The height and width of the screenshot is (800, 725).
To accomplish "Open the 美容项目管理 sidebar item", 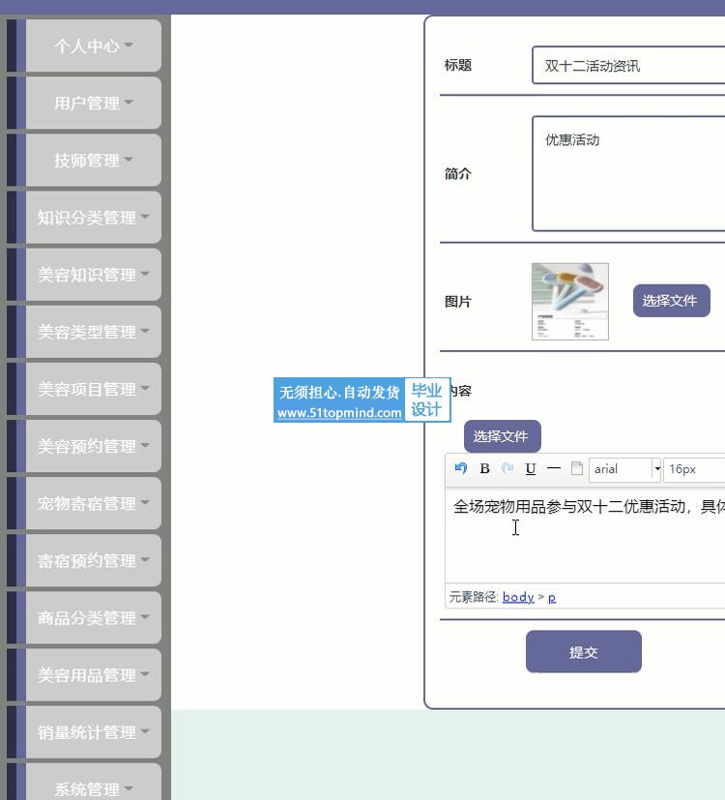I will tap(94, 389).
